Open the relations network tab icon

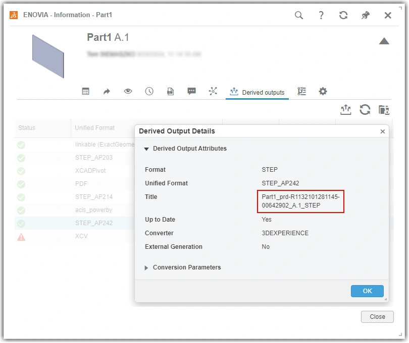pyautogui.click(x=213, y=91)
